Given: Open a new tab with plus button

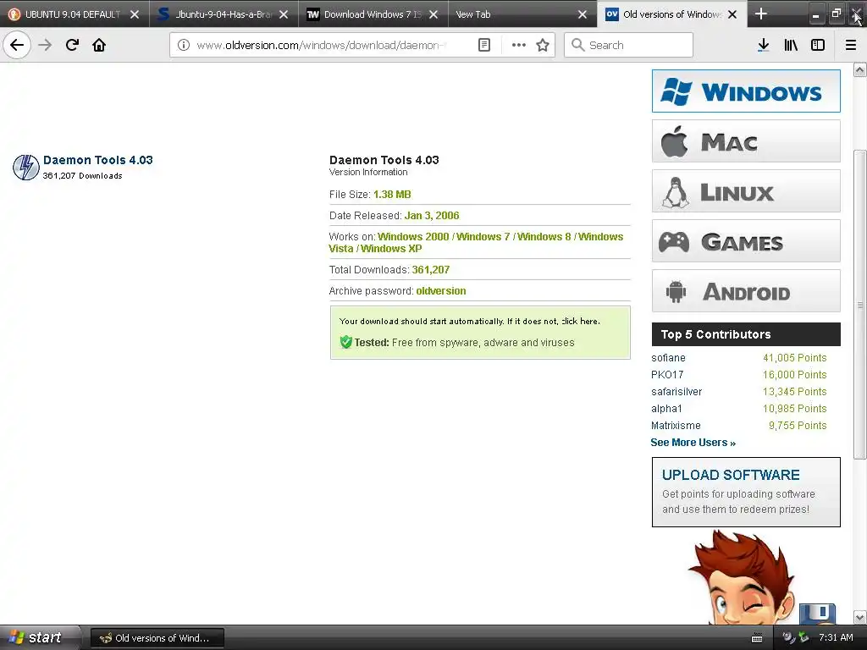Looking at the screenshot, I should [761, 14].
